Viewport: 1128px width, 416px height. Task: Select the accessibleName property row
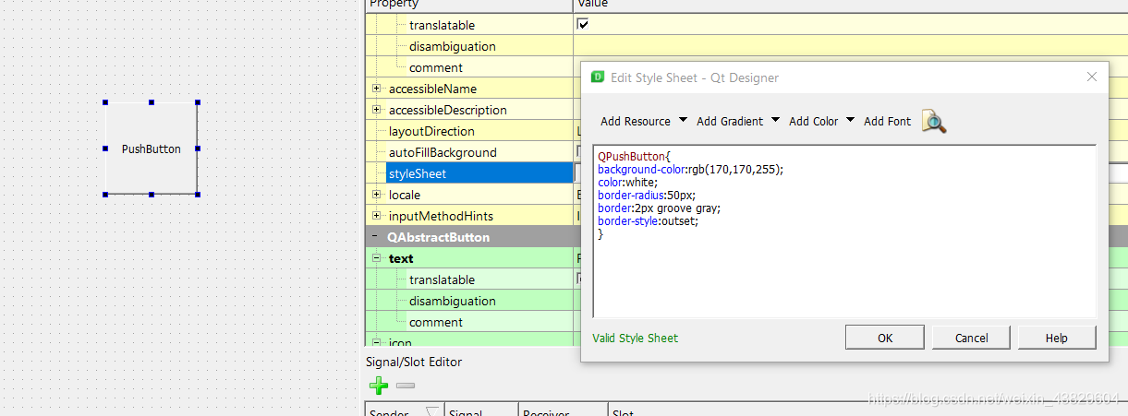(x=469, y=89)
